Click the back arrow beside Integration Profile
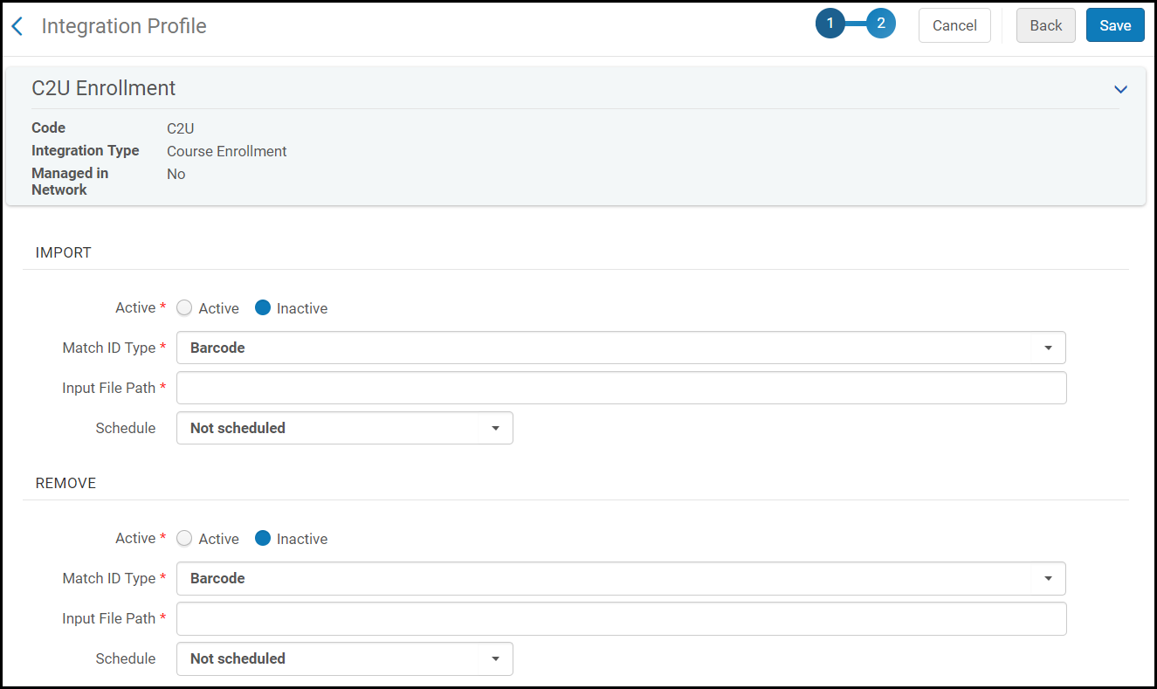 pyautogui.click(x=17, y=26)
